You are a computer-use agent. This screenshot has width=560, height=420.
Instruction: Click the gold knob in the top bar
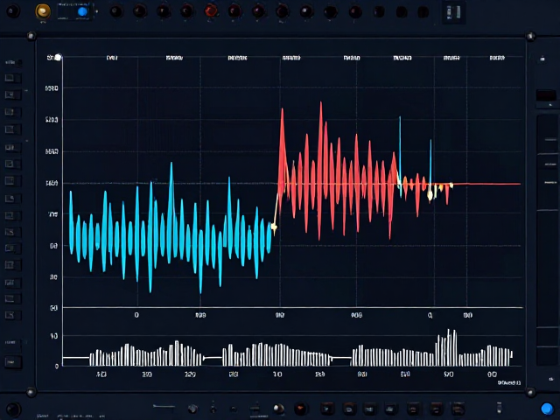43,11
